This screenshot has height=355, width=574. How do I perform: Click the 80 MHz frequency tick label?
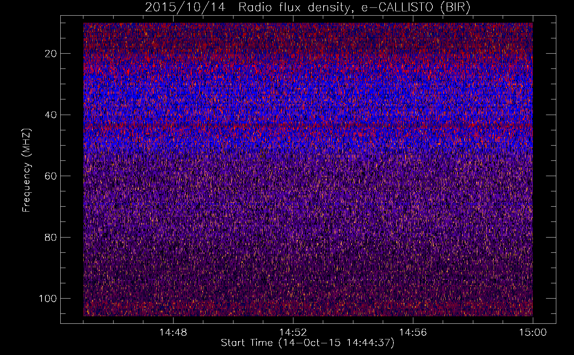[51, 237]
